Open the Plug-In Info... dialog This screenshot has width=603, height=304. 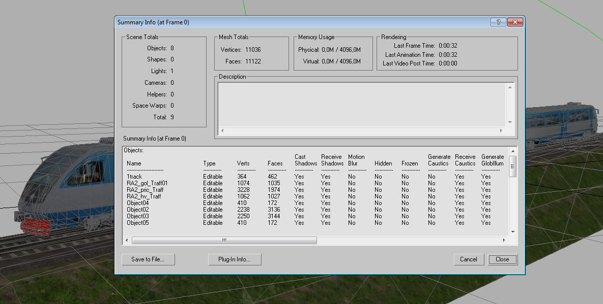pyautogui.click(x=235, y=259)
